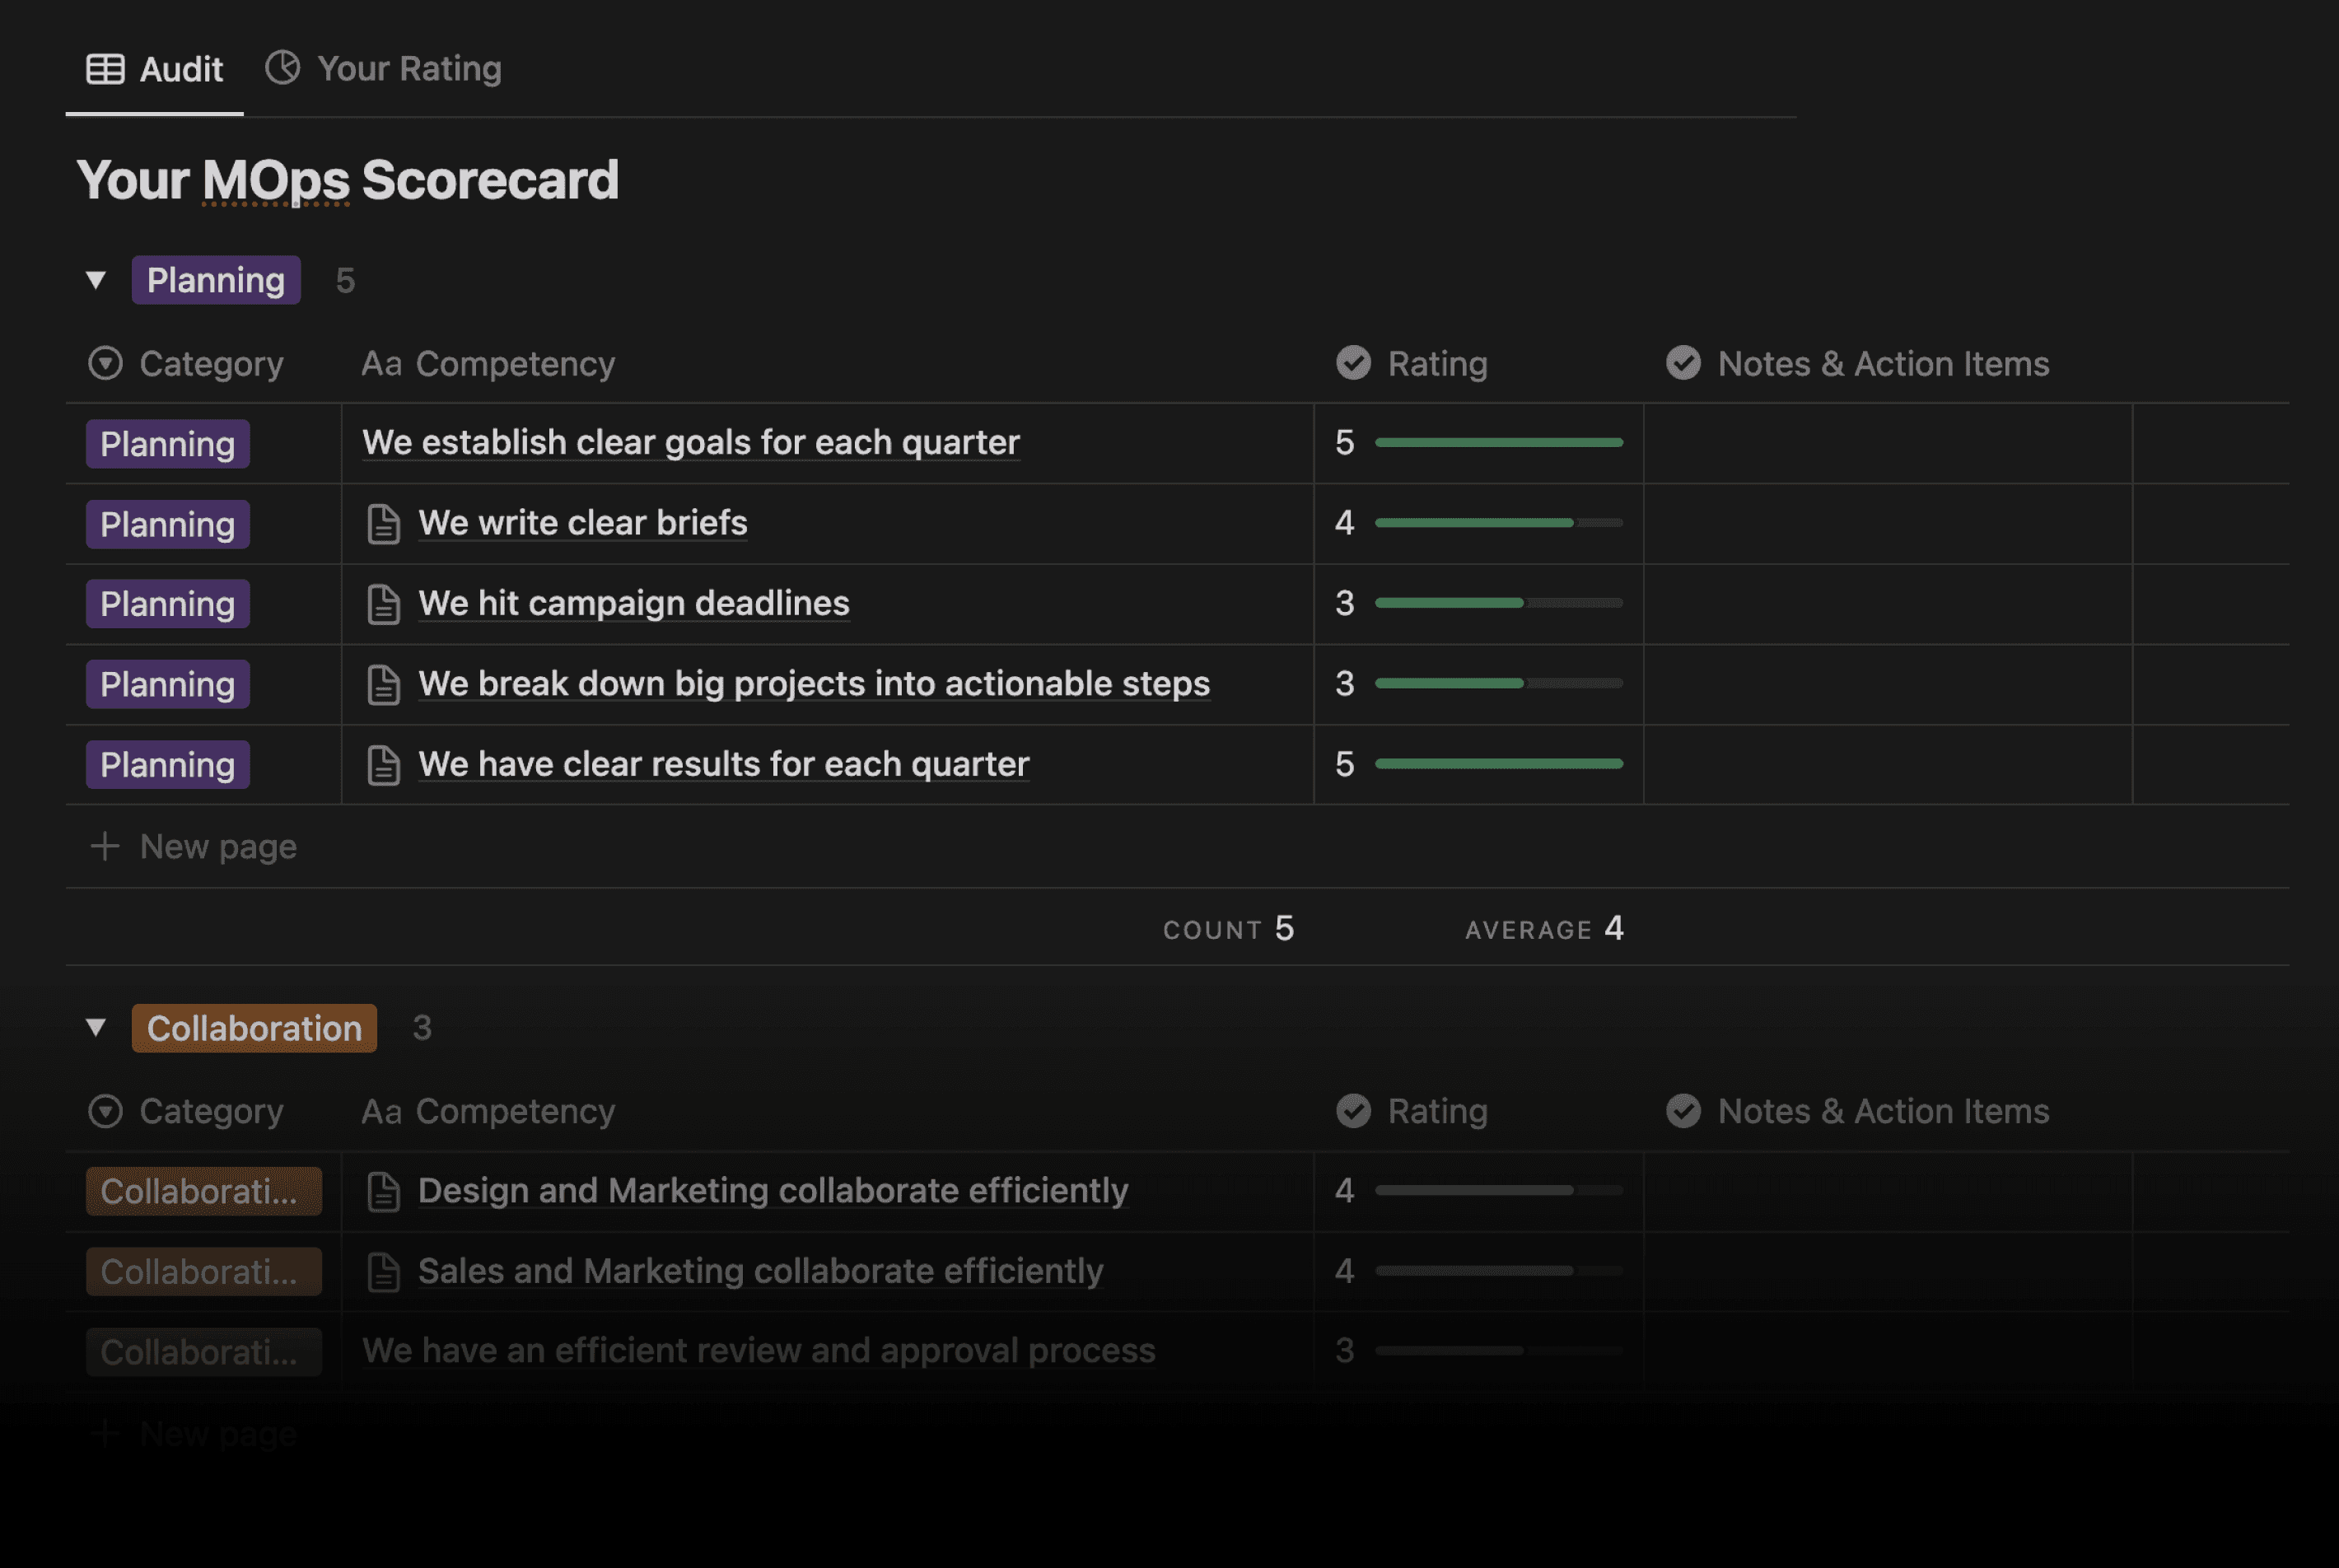Click rating bar for 'Design and Marketing collaborate'
Screen dimensions: 2339x1568
[x=1499, y=1190]
